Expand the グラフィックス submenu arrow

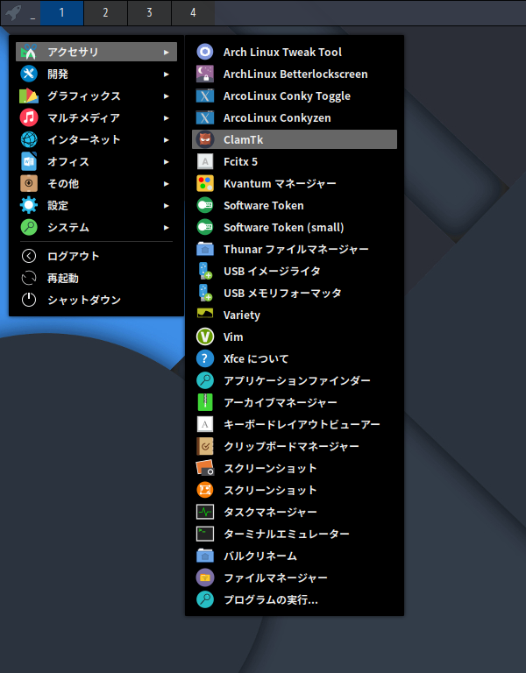167,96
